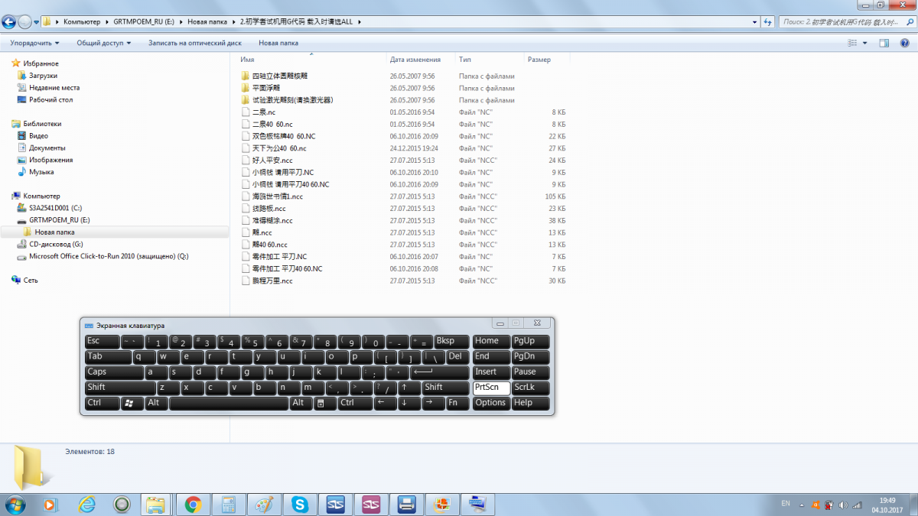Toggle the Fn key on the on-screen keyboard

point(457,403)
